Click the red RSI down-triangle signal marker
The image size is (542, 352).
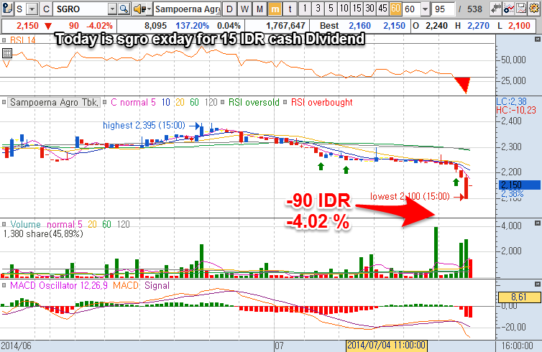point(462,85)
